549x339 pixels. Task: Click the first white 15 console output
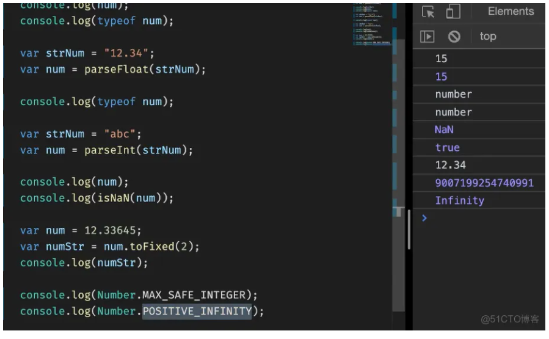click(441, 59)
